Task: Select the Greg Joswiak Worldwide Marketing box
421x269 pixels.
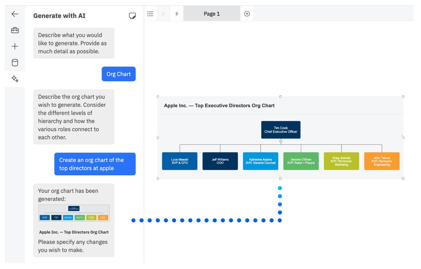Action: 341,161
